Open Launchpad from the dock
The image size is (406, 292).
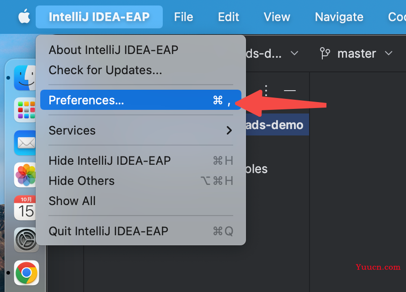pos(25,110)
